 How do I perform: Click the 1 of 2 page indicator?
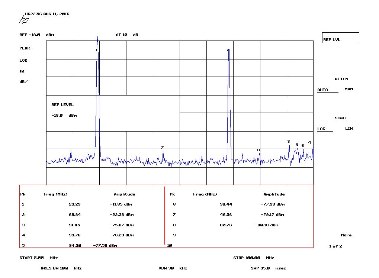click(335, 246)
